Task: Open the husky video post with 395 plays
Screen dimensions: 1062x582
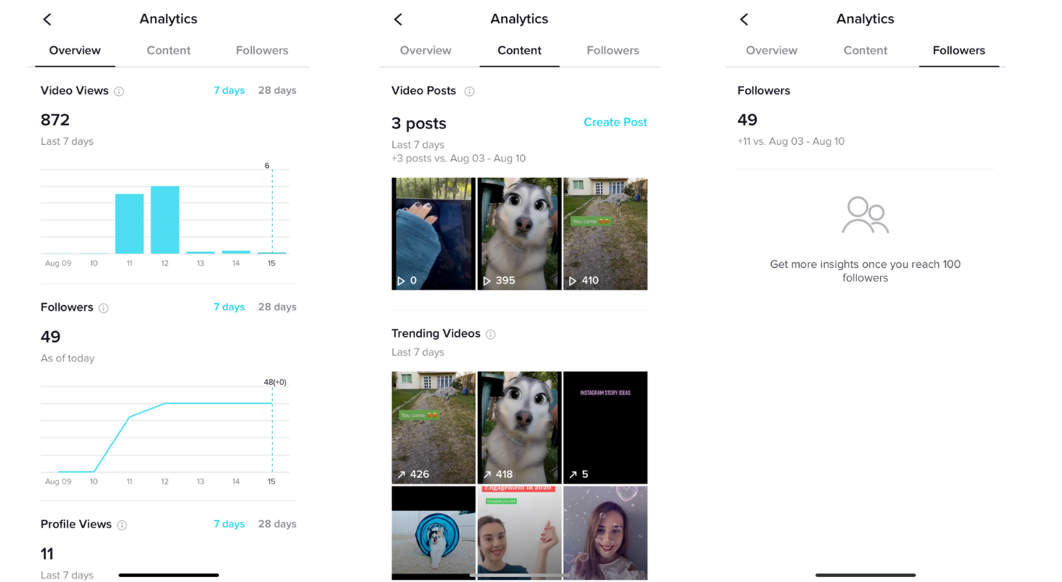Action: tap(519, 234)
